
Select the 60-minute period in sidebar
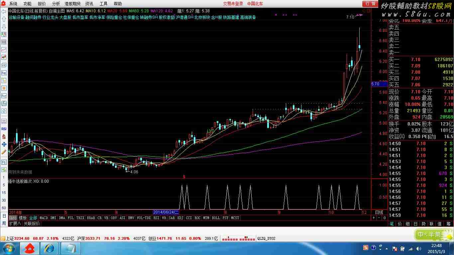coord(4,208)
